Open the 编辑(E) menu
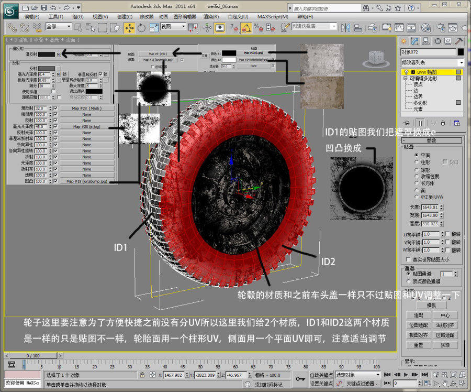Image resolution: width=471 pixels, height=392 pixels. click(31, 17)
